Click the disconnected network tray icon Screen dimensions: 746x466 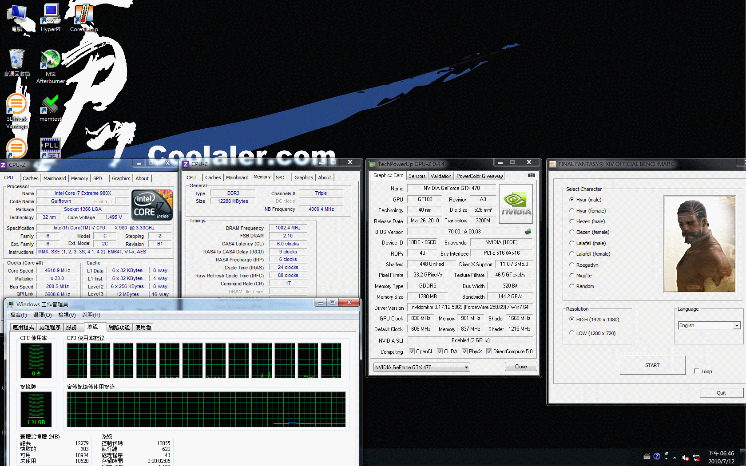[x=696, y=457]
